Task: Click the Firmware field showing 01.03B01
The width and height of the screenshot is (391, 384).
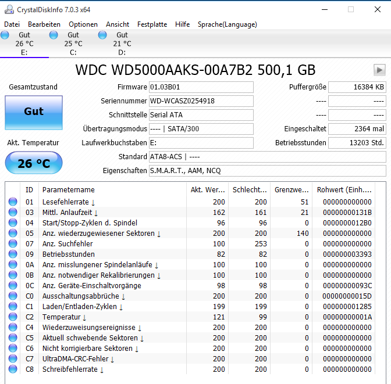Action: pos(201,87)
